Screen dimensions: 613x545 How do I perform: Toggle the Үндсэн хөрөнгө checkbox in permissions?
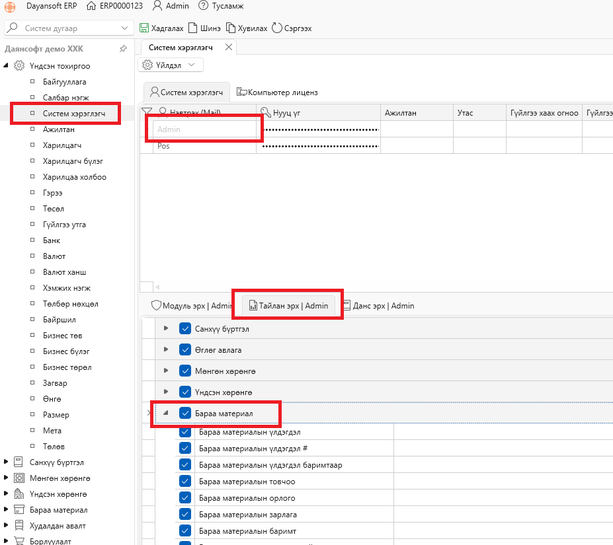(x=185, y=392)
